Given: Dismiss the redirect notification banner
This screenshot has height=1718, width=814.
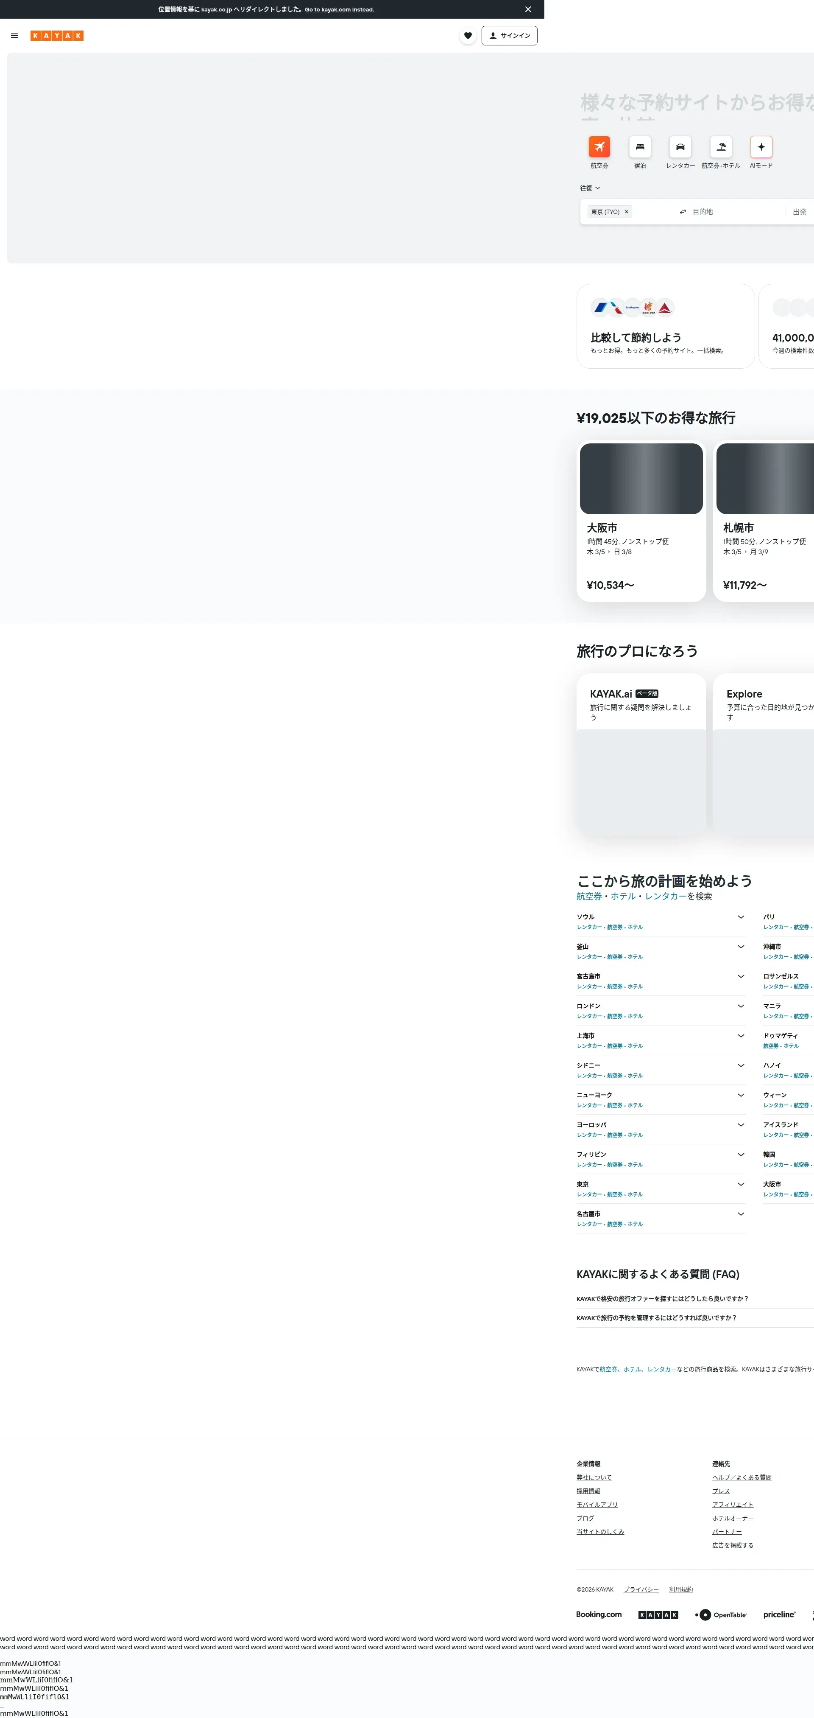Looking at the screenshot, I should [x=527, y=9].
